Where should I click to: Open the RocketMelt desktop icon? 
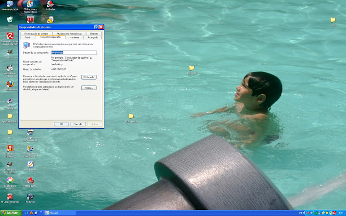[30, 198]
